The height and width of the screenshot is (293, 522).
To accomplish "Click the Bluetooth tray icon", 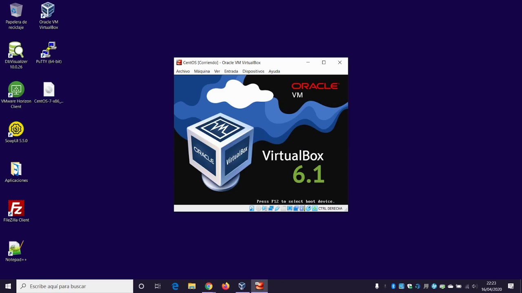I will click(394, 286).
